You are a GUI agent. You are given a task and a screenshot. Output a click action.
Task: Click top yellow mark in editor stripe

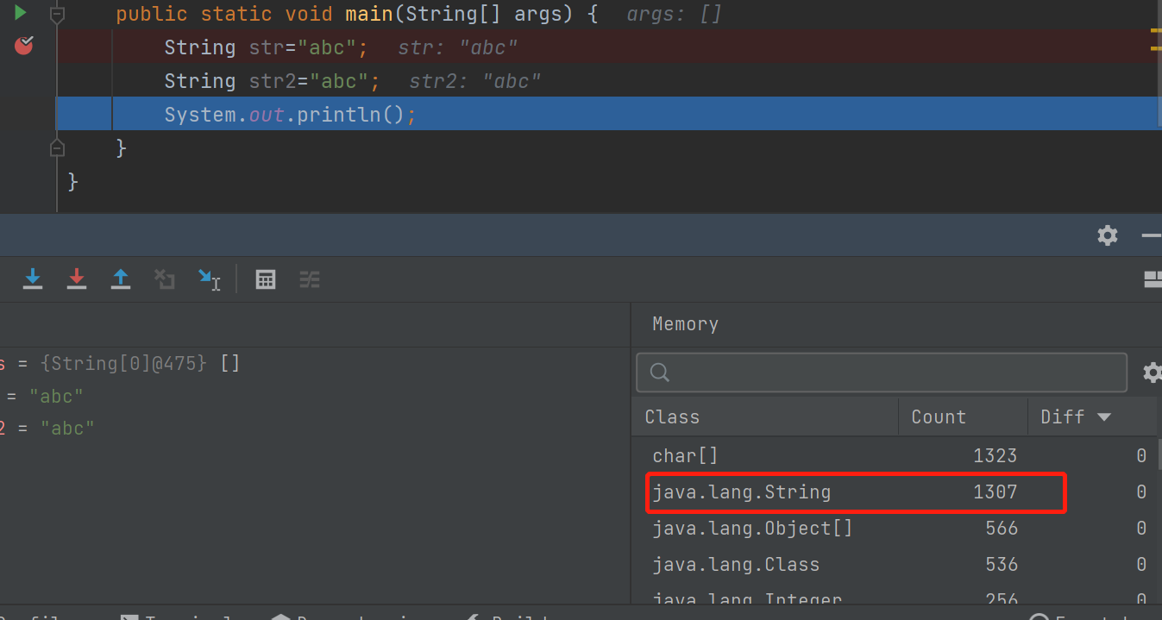(1156, 31)
